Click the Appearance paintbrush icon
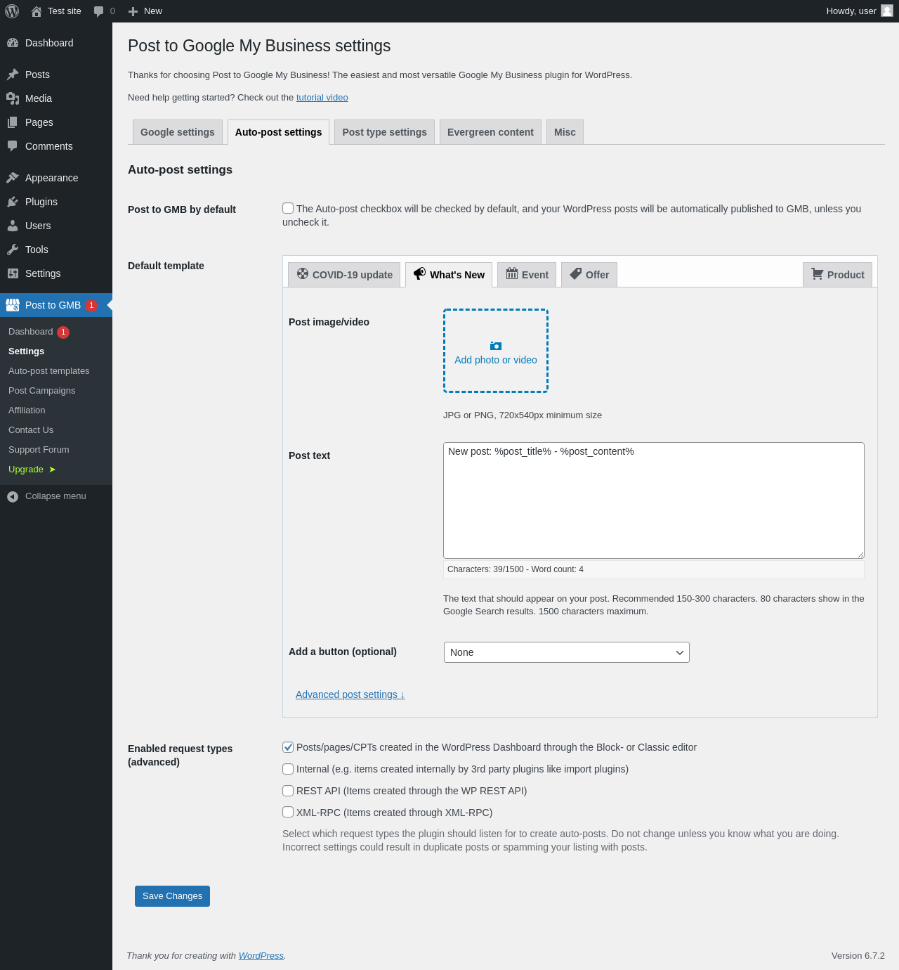 click(x=13, y=178)
